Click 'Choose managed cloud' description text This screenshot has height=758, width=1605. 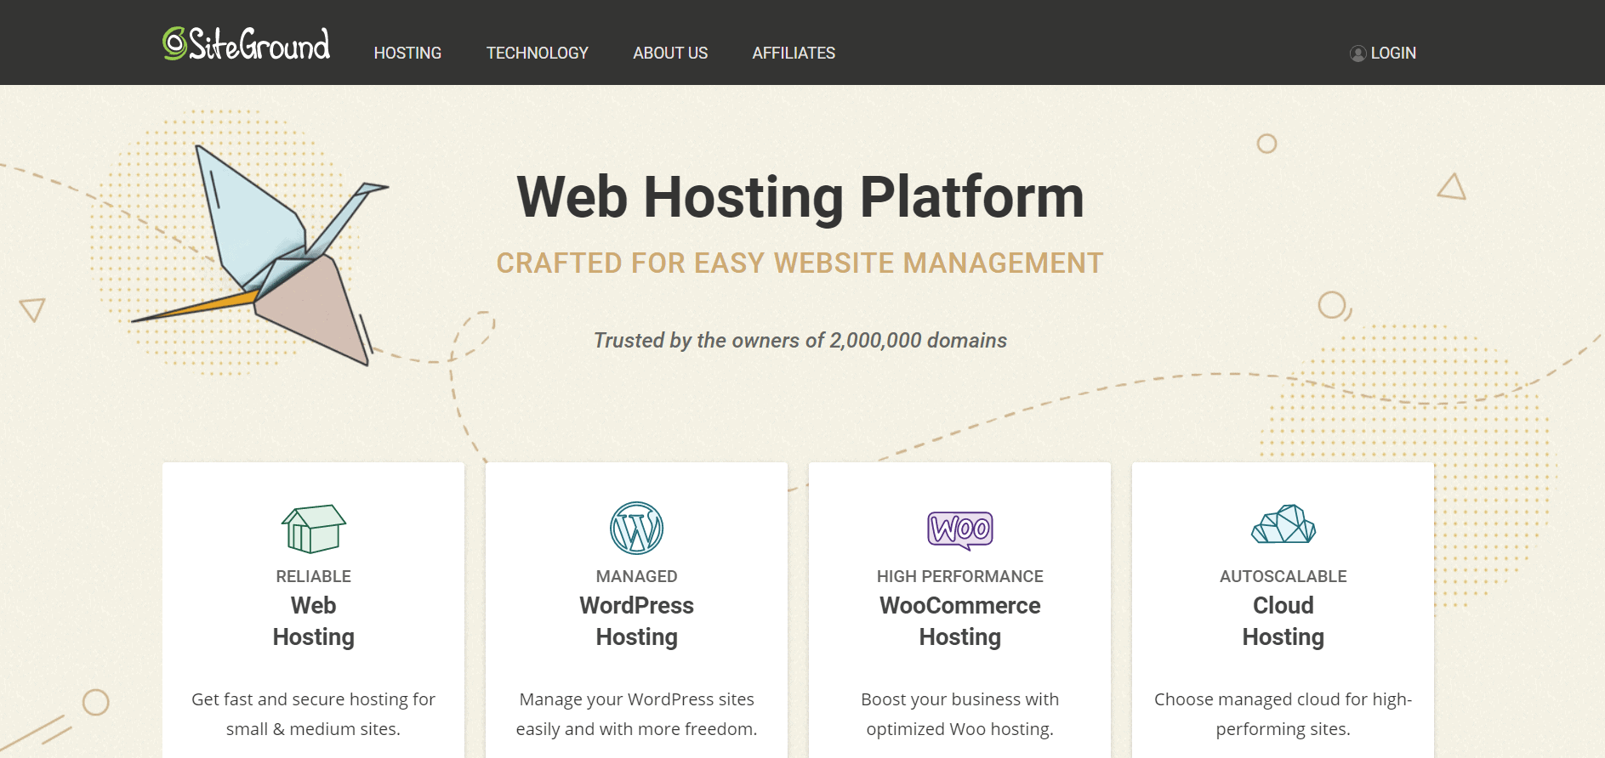(1283, 714)
